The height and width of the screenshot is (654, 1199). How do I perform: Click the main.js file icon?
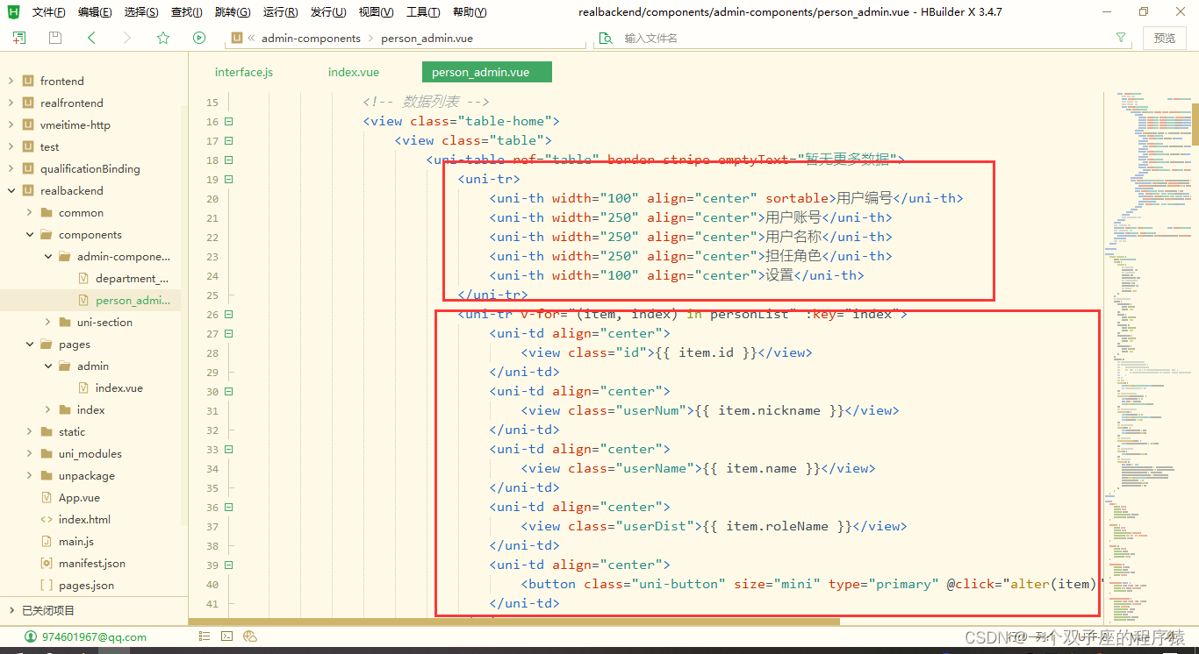click(47, 541)
